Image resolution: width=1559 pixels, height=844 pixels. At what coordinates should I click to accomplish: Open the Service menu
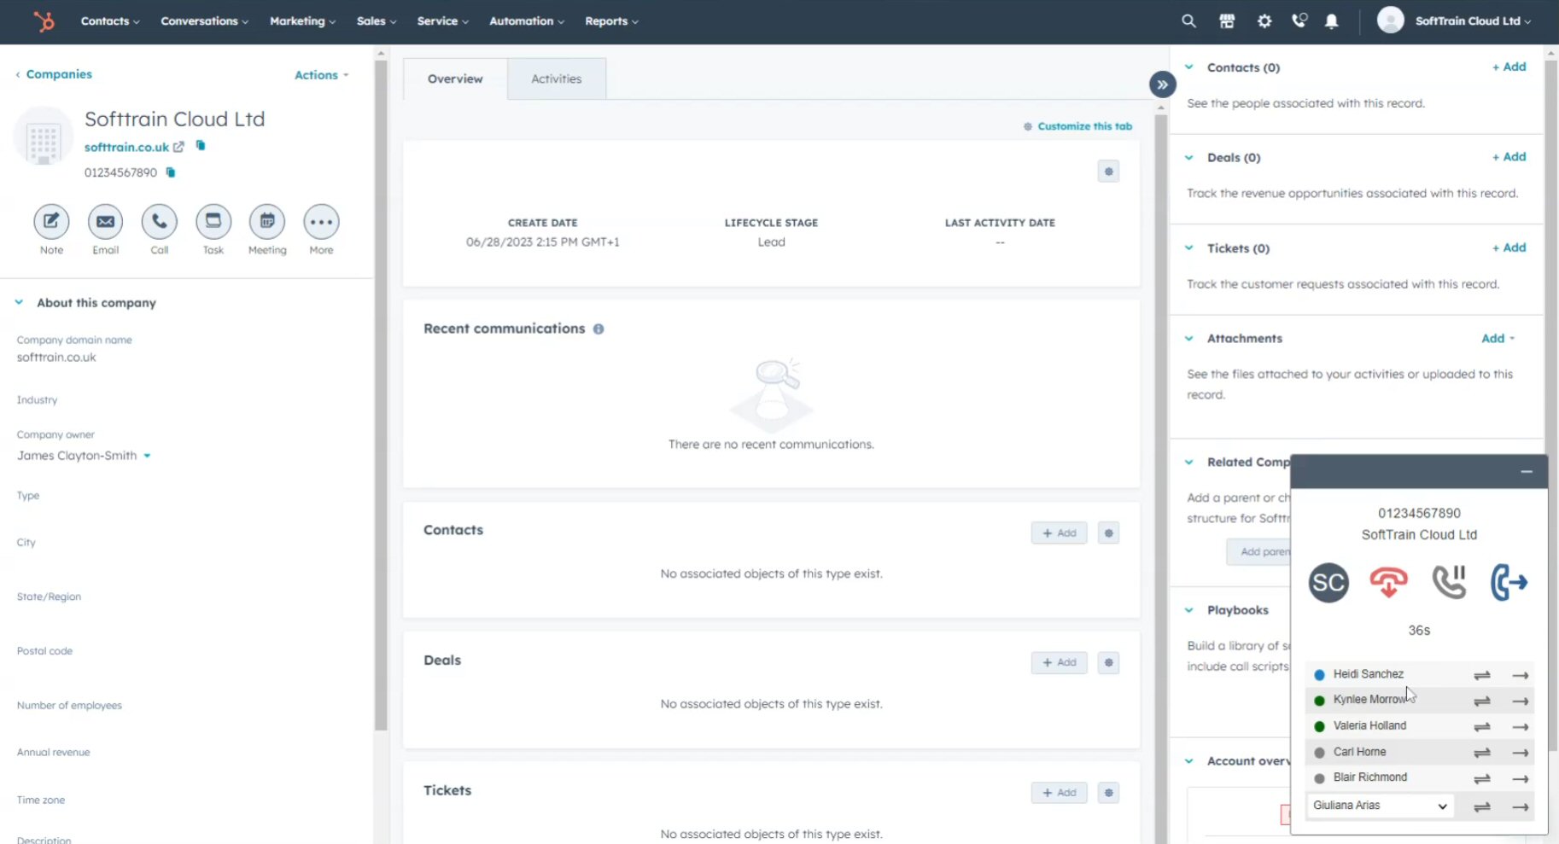tap(442, 20)
